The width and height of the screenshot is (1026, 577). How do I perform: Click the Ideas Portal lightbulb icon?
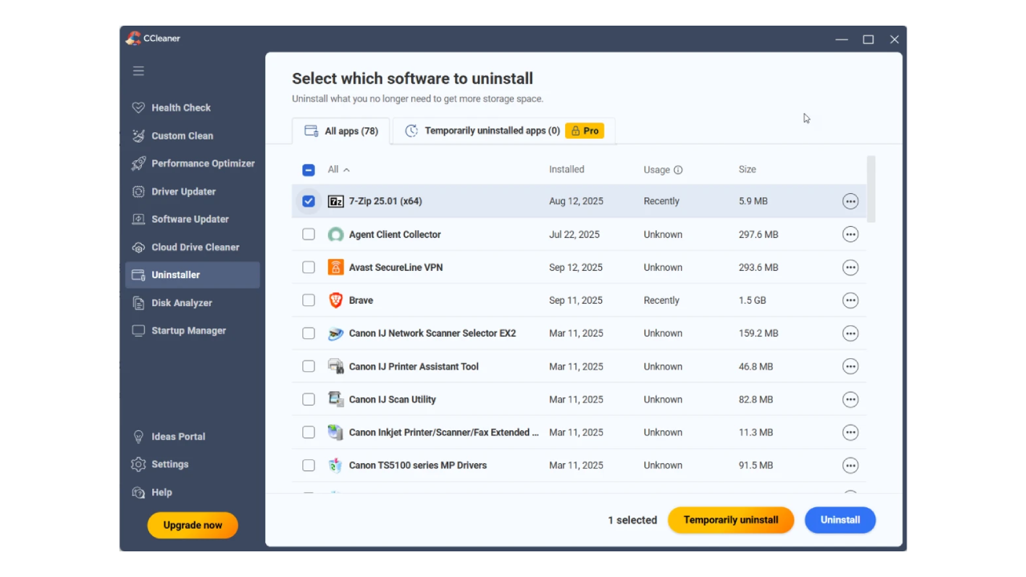pos(138,437)
